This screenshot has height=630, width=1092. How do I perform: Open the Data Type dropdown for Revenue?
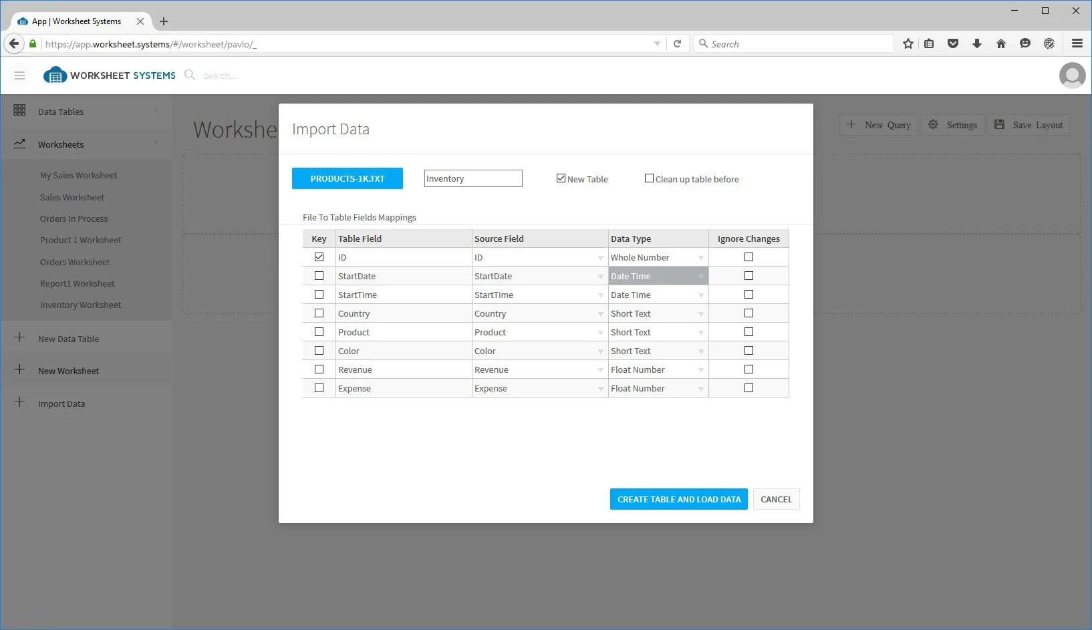click(x=700, y=370)
